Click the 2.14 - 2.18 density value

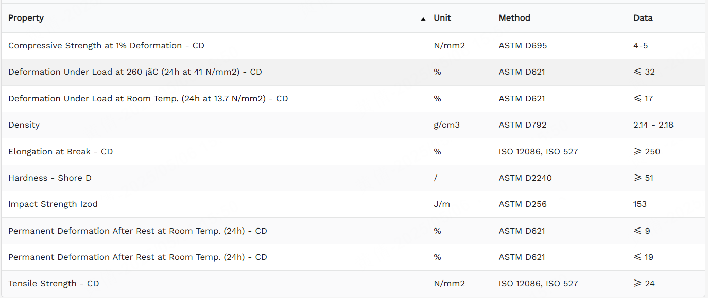653,125
